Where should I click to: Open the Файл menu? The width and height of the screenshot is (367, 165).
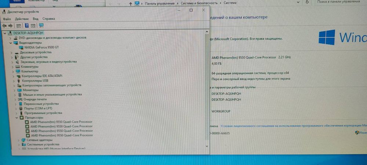(x=7, y=19)
